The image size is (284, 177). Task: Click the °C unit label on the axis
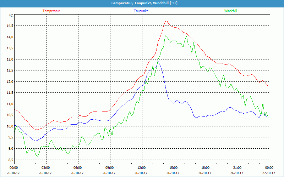[11, 16]
